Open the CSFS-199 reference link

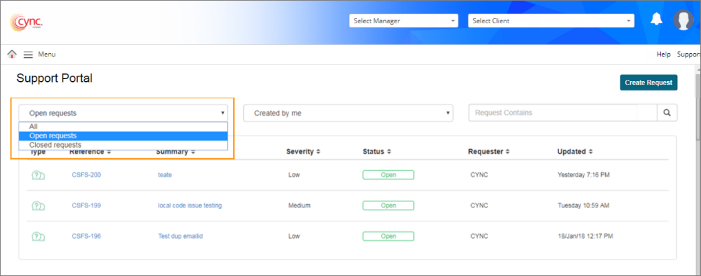point(86,206)
